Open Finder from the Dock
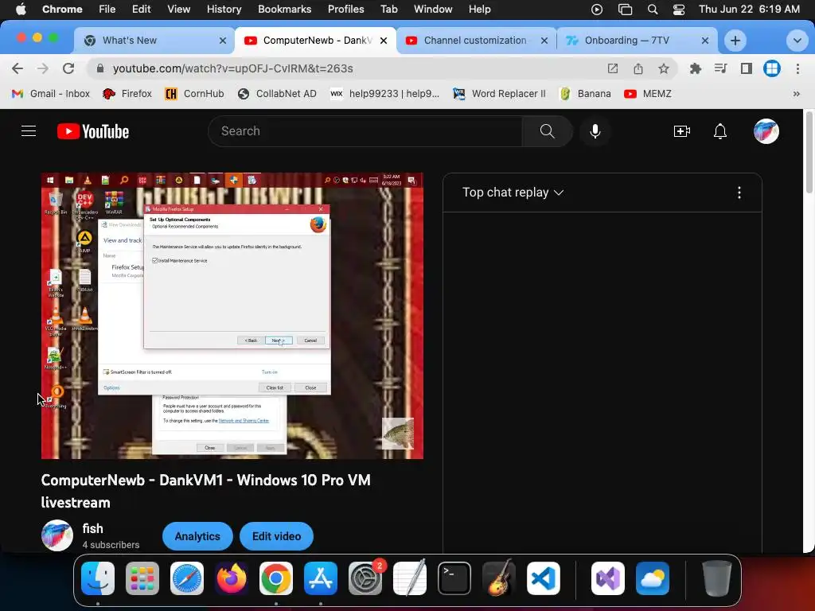Screen dimensions: 815x611 point(98,578)
